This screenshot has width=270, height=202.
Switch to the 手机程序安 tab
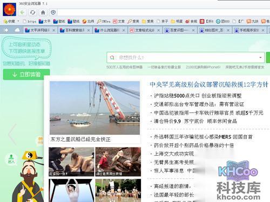pos(249,30)
